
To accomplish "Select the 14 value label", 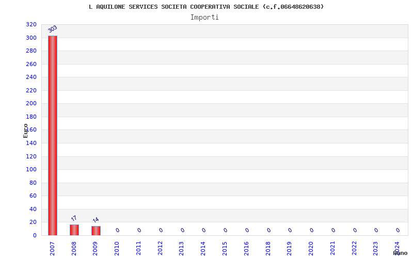I will (96, 220).
